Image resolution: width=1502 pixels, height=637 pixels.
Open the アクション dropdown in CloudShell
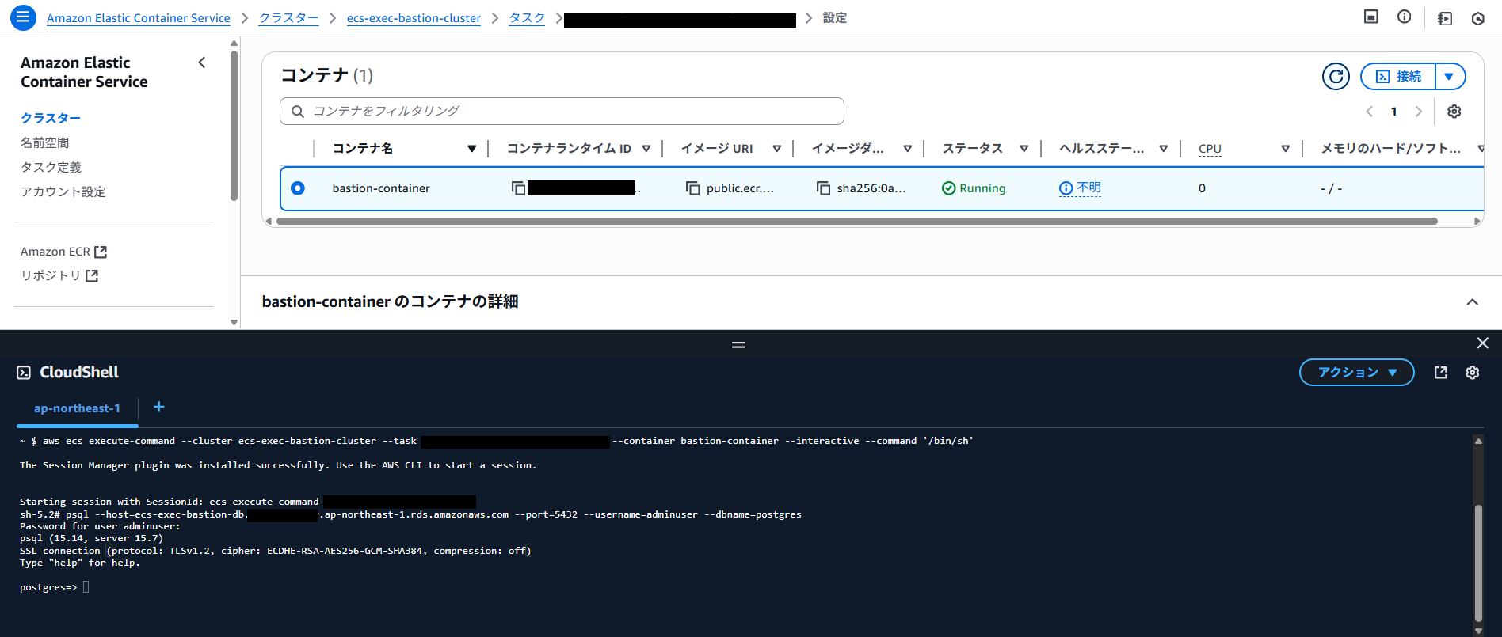coord(1356,373)
